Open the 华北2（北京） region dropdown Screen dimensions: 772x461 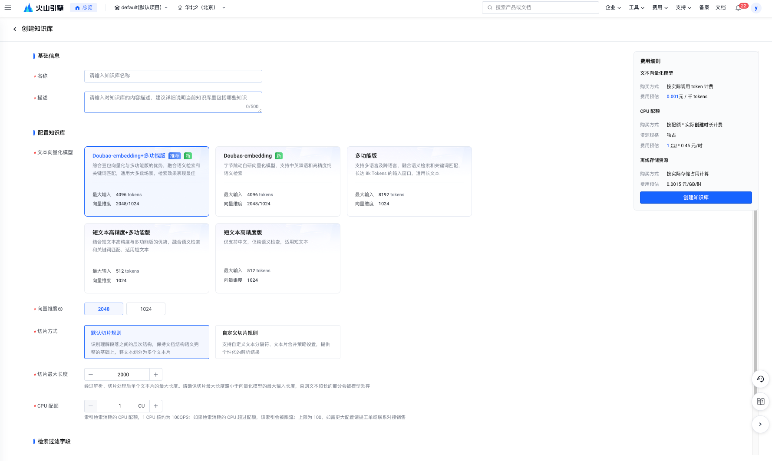[x=202, y=8]
